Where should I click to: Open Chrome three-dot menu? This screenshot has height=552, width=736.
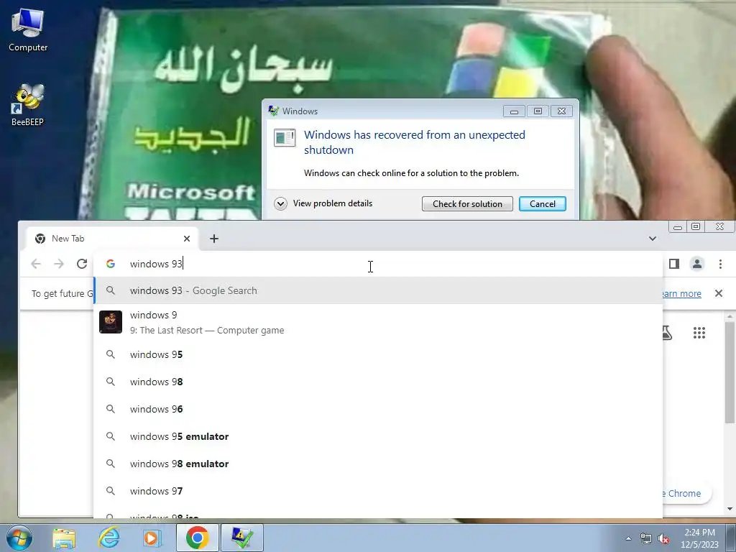click(720, 264)
